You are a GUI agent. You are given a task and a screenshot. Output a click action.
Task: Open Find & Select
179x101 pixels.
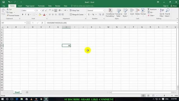168,13
